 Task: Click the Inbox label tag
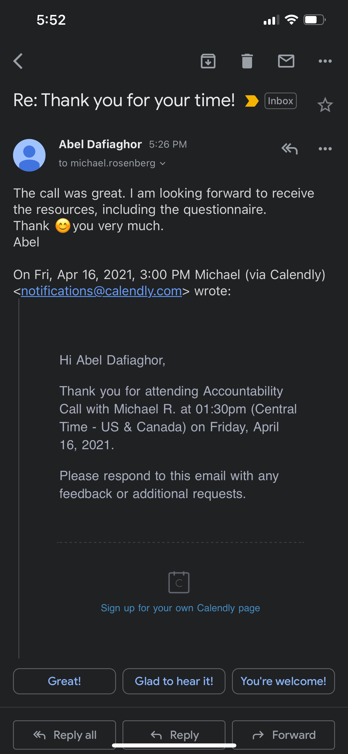281,101
